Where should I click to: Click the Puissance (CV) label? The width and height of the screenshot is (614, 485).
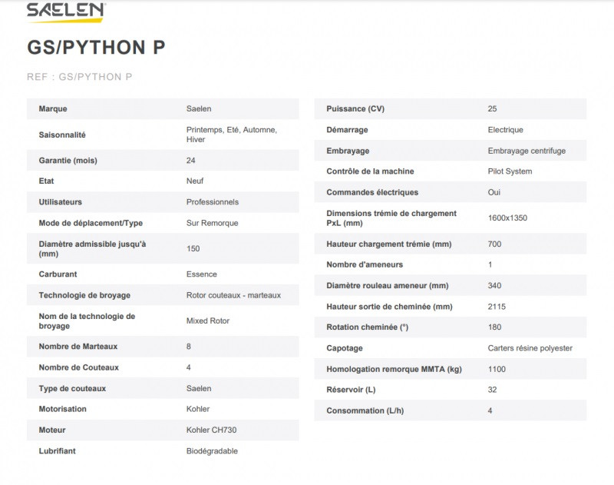(355, 109)
